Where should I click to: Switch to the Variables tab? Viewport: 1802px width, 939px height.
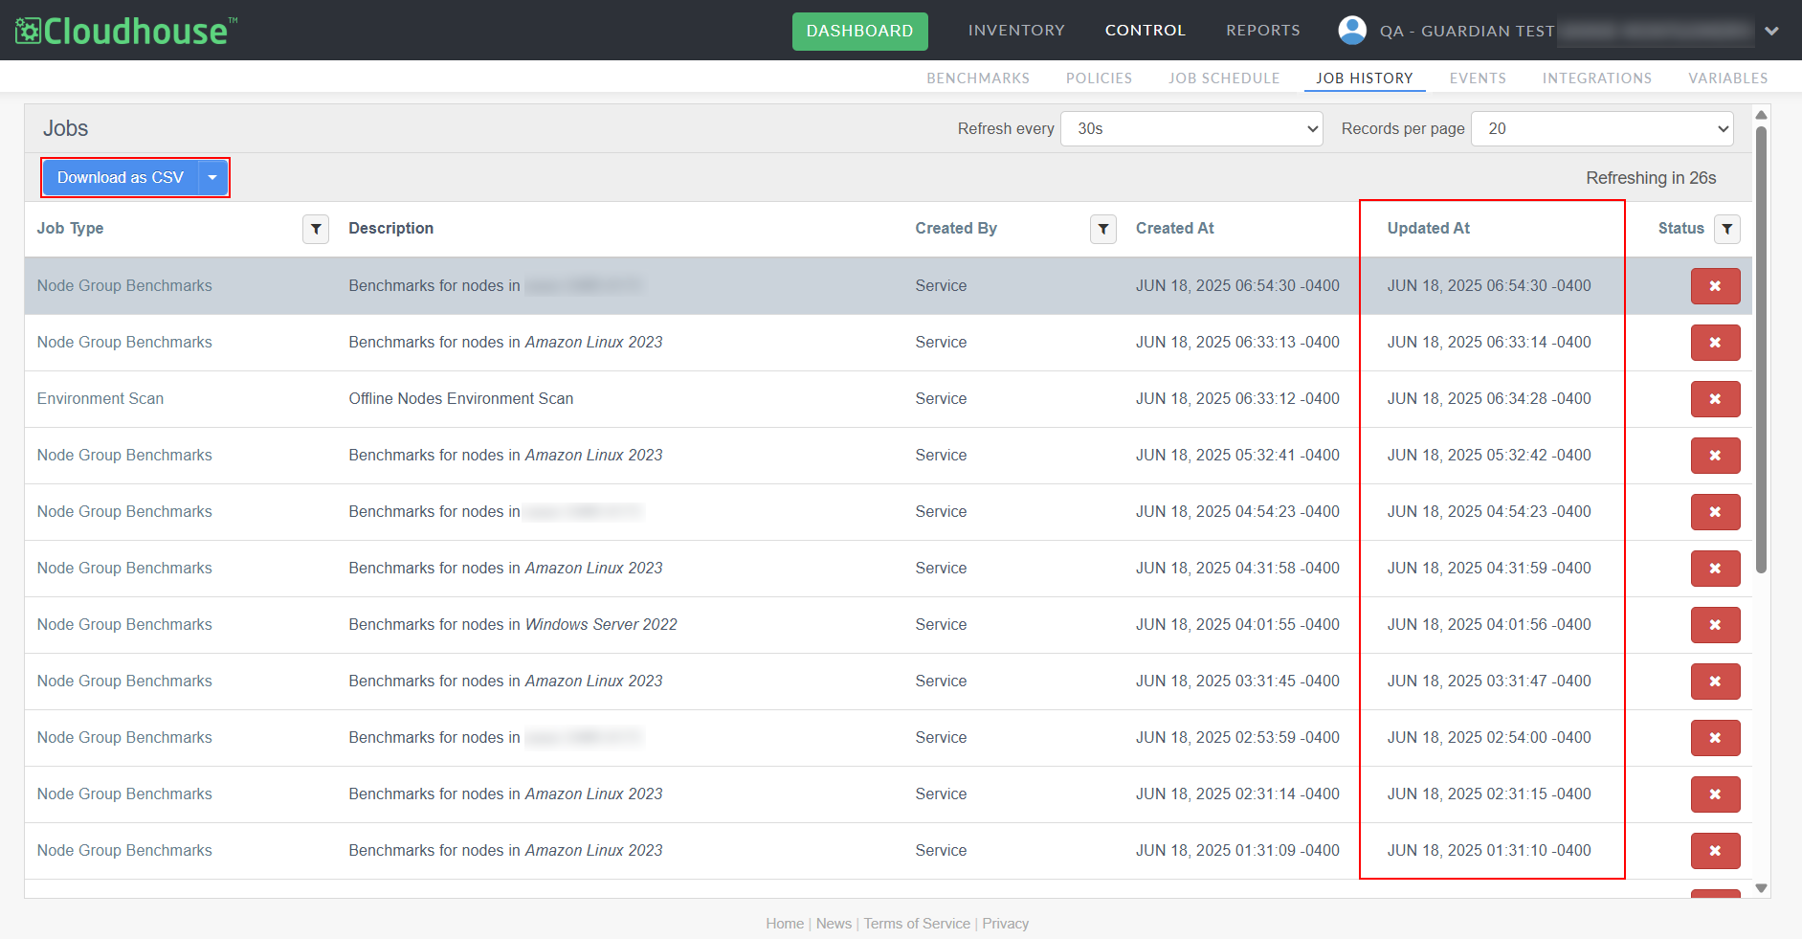coord(1727,78)
